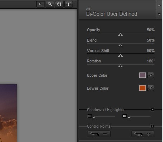Select the hand pan tool

[x=59, y=4]
